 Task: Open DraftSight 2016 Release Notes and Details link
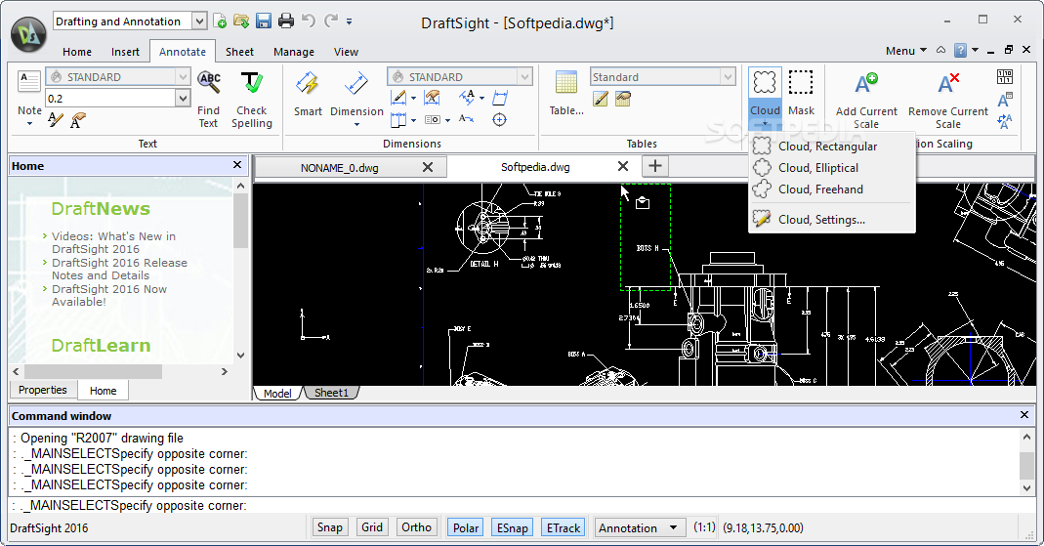tap(120, 269)
